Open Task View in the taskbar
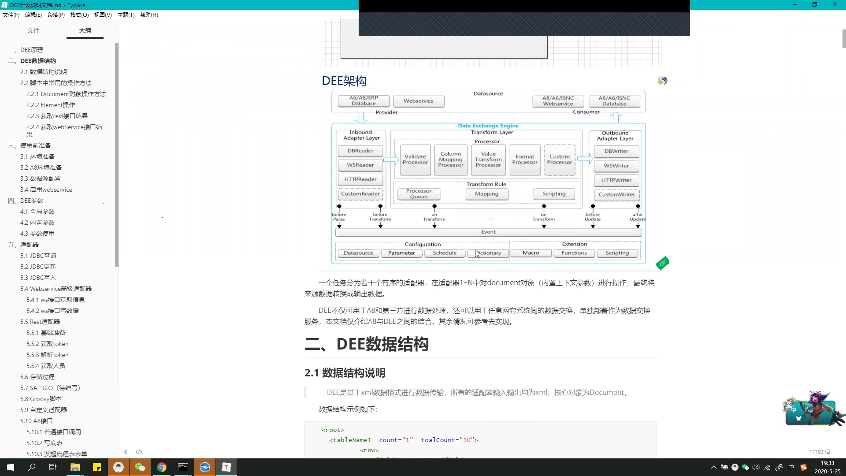This screenshot has width=846, height=476. (53, 467)
